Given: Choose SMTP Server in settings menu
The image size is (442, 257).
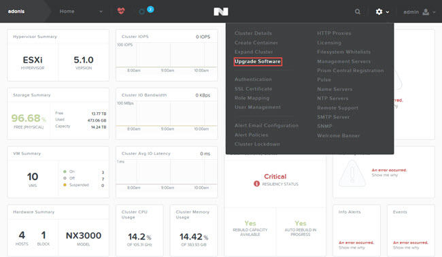Looking at the screenshot, I should tap(333, 117).
